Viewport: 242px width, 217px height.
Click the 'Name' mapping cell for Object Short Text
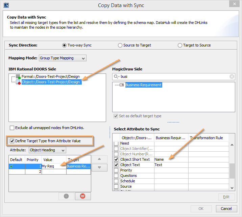[171, 159]
